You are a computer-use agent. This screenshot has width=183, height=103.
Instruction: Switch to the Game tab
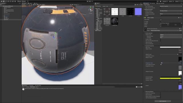pos(36,3)
